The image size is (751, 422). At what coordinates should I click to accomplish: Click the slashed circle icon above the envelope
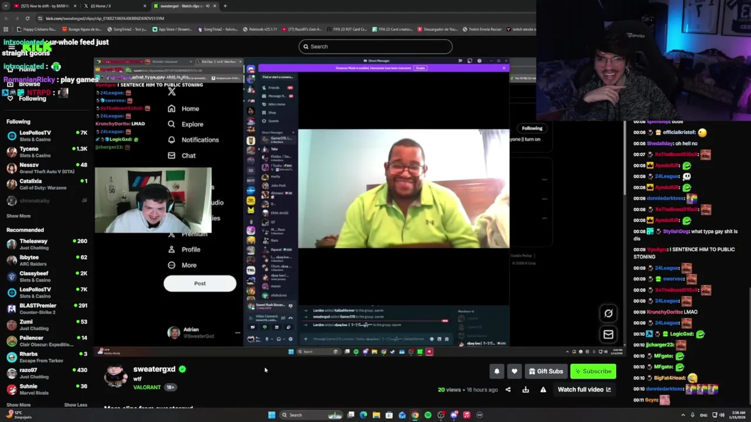(608, 314)
